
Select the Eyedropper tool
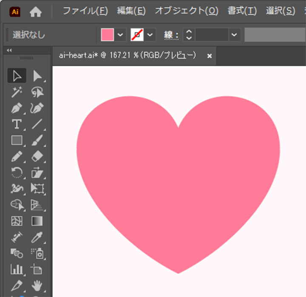coord(37,237)
